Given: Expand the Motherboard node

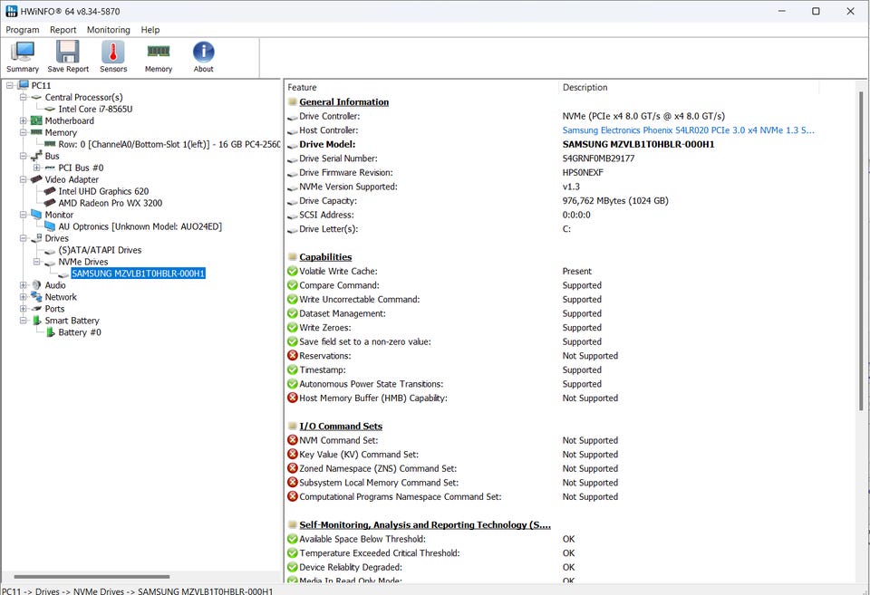Looking at the screenshot, I should click(x=24, y=120).
